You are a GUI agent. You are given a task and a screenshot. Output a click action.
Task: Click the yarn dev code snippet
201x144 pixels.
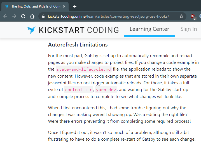(x=106, y=90)
